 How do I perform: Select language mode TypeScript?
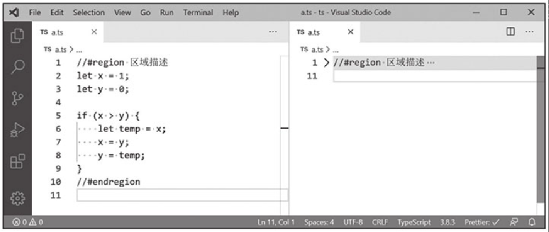pyautogui.click(x=414, y=222)
